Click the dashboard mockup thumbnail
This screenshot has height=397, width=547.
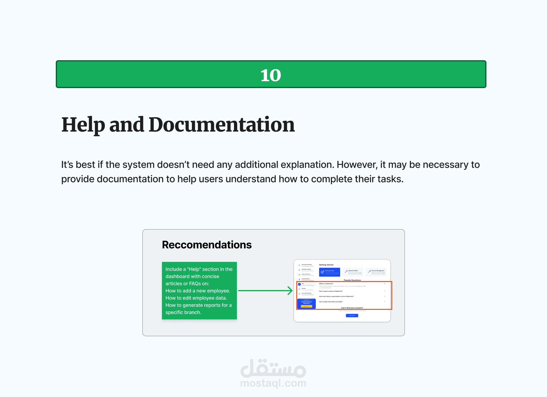(x=342, y=291)
